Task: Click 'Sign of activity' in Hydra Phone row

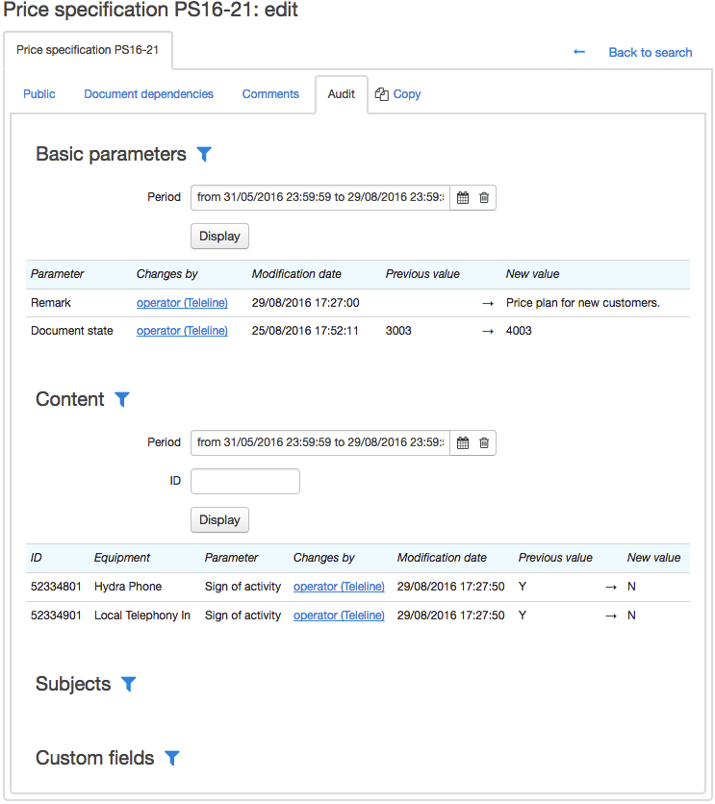Action: (243, 586)
